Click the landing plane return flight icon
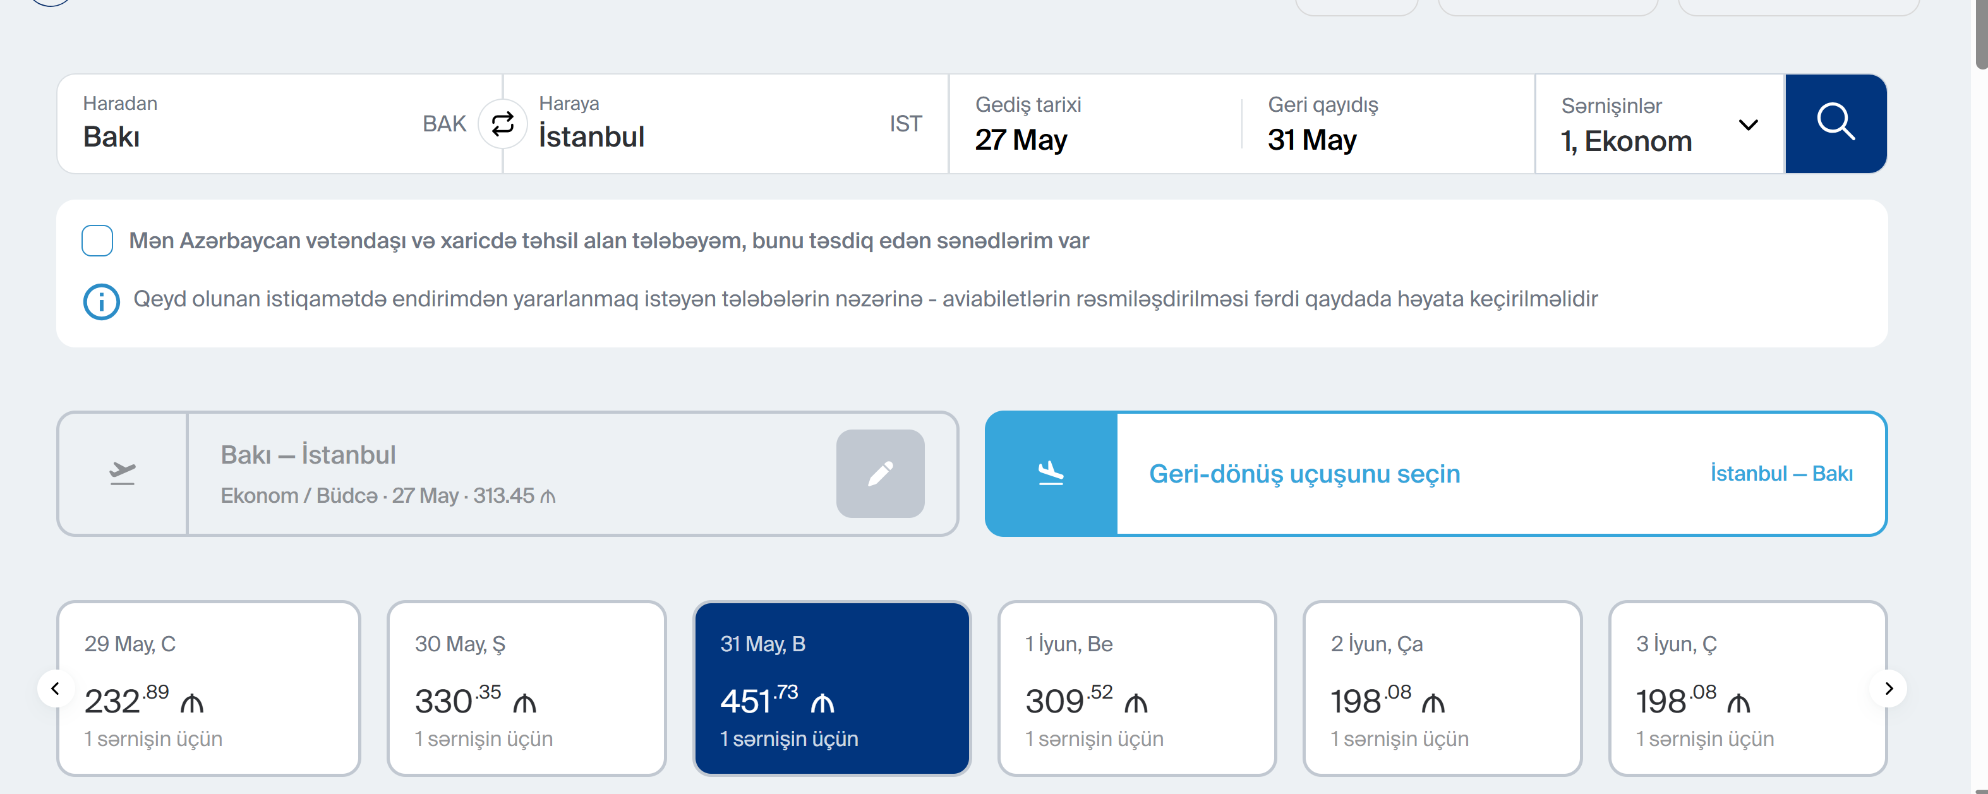Viewport: 1988px width, 794px height. (x=1051, y=473)
